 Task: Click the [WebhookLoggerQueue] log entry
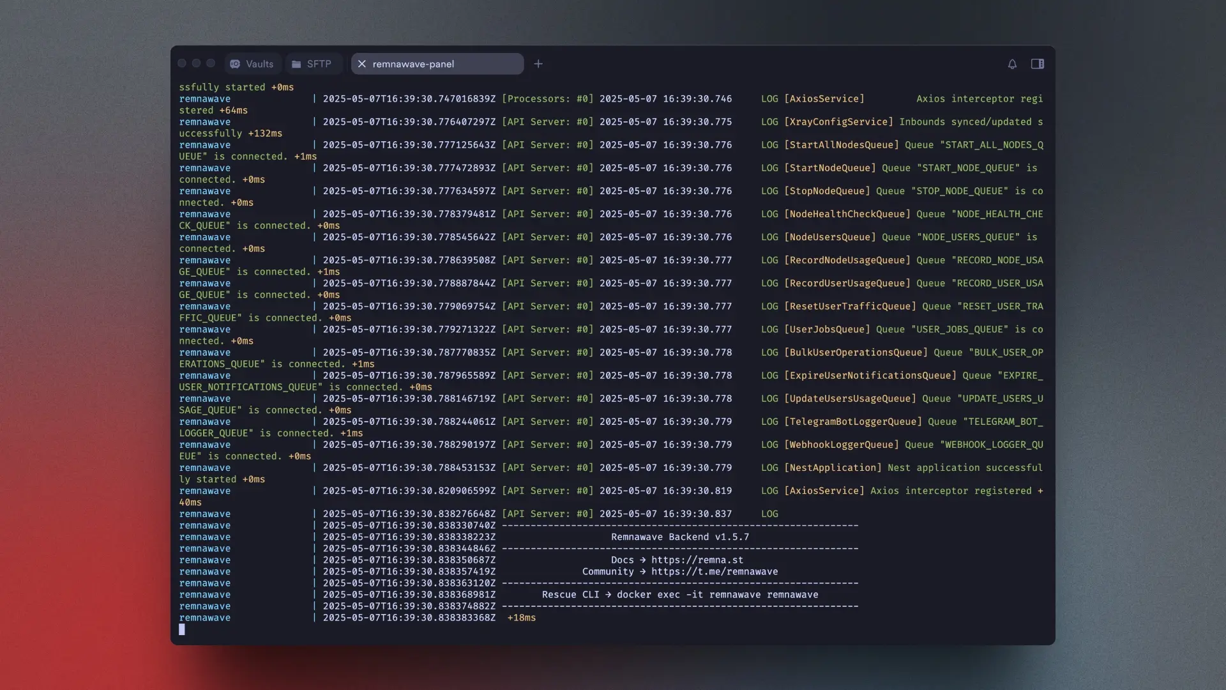pyautogui.click(x=842, y=445)
